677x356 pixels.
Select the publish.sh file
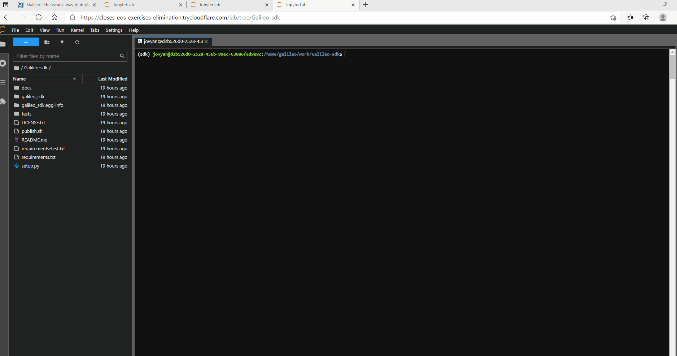70,131
